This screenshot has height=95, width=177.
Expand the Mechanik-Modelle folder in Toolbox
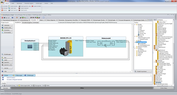click(x=135, y=47)
